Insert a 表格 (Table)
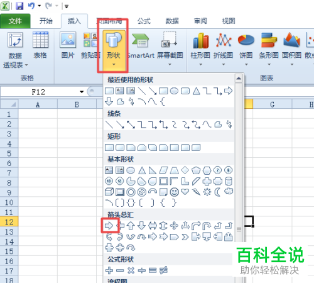This screenshot has width=314, height=283. pos(40,45)
